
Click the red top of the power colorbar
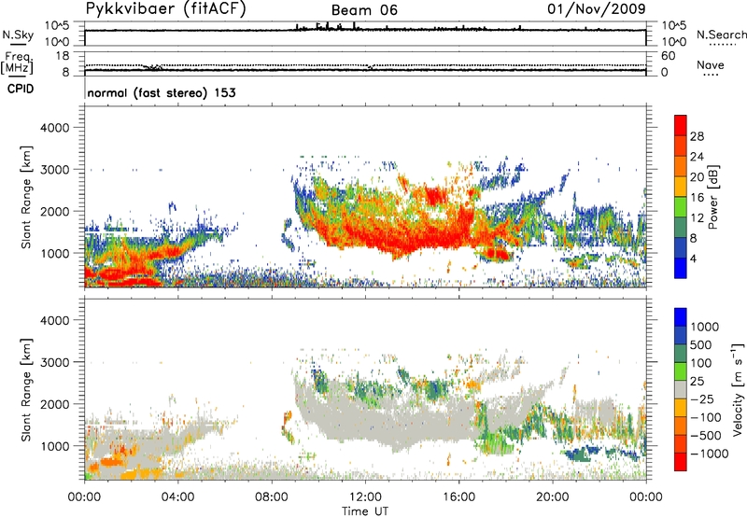coord(681,125)
